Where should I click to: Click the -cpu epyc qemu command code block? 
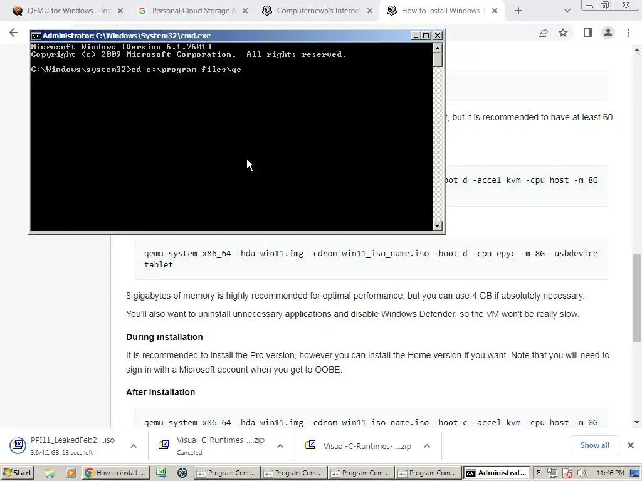[371, 259]
